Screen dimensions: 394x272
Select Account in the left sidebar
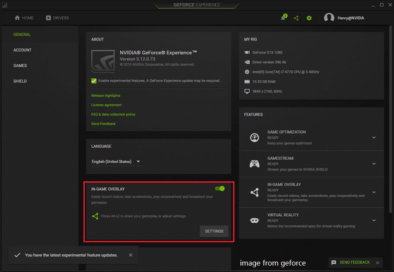22,50
